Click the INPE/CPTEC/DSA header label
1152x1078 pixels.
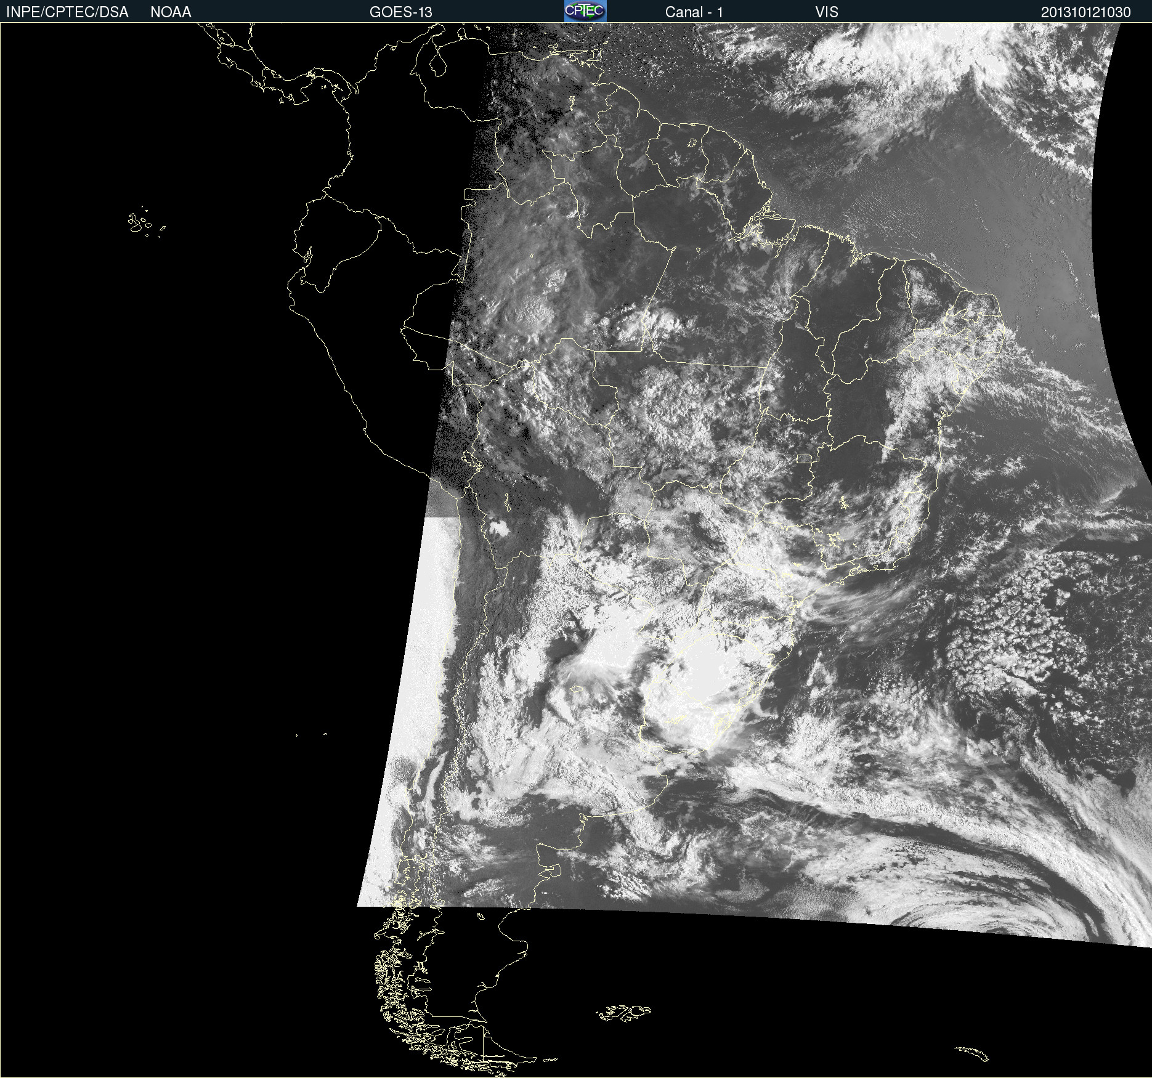point(67,12)
